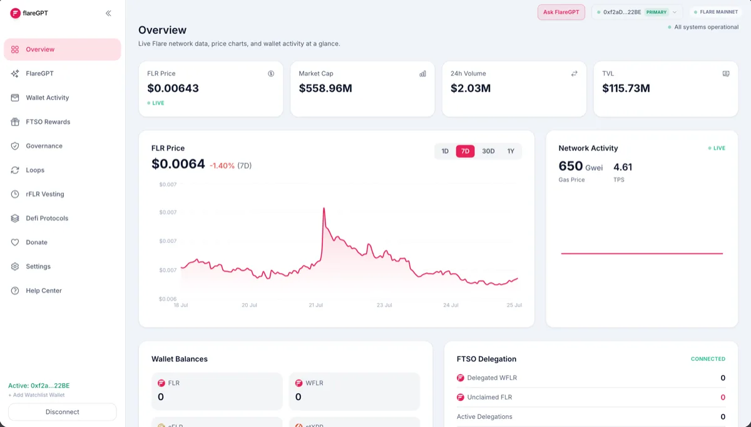Switch chart to 1Y range
Viewport: 751px width, 427px height.
[511, 151]
